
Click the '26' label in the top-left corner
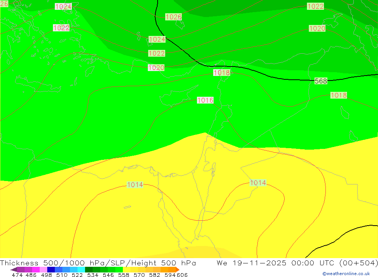click(4, 4)
